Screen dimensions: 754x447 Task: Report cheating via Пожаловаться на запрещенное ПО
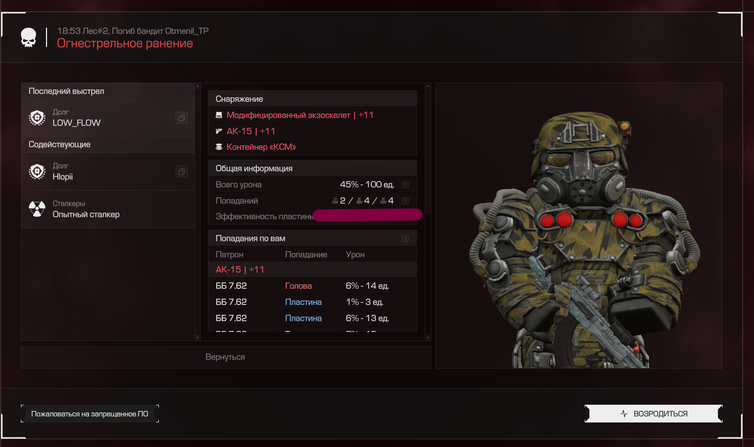click(90, 414)
